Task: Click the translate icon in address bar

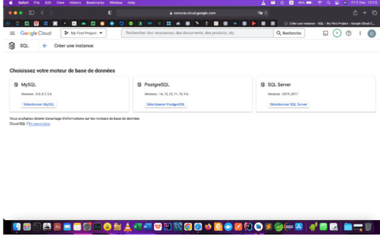Action: click(260, 13)
